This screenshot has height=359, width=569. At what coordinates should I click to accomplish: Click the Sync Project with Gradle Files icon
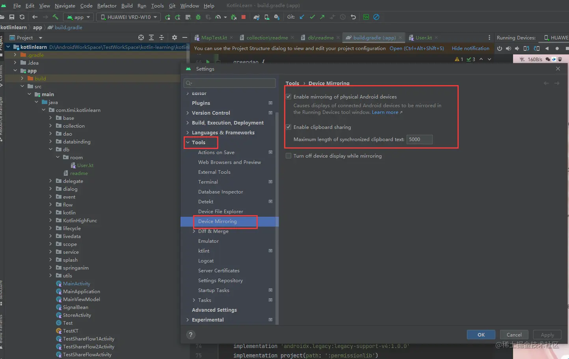257,17
